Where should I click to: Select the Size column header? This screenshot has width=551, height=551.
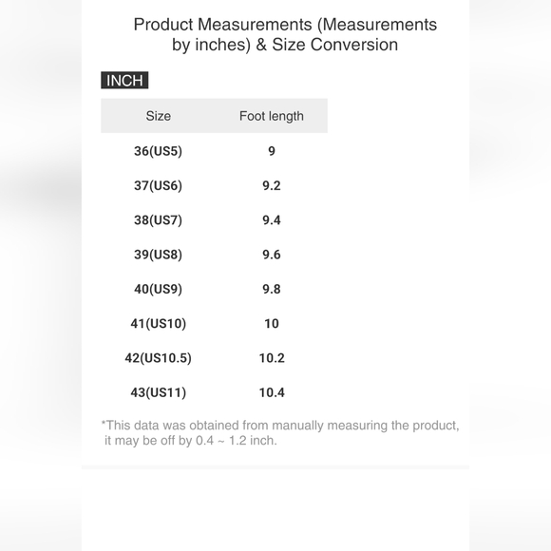click(x=158, y=116)
